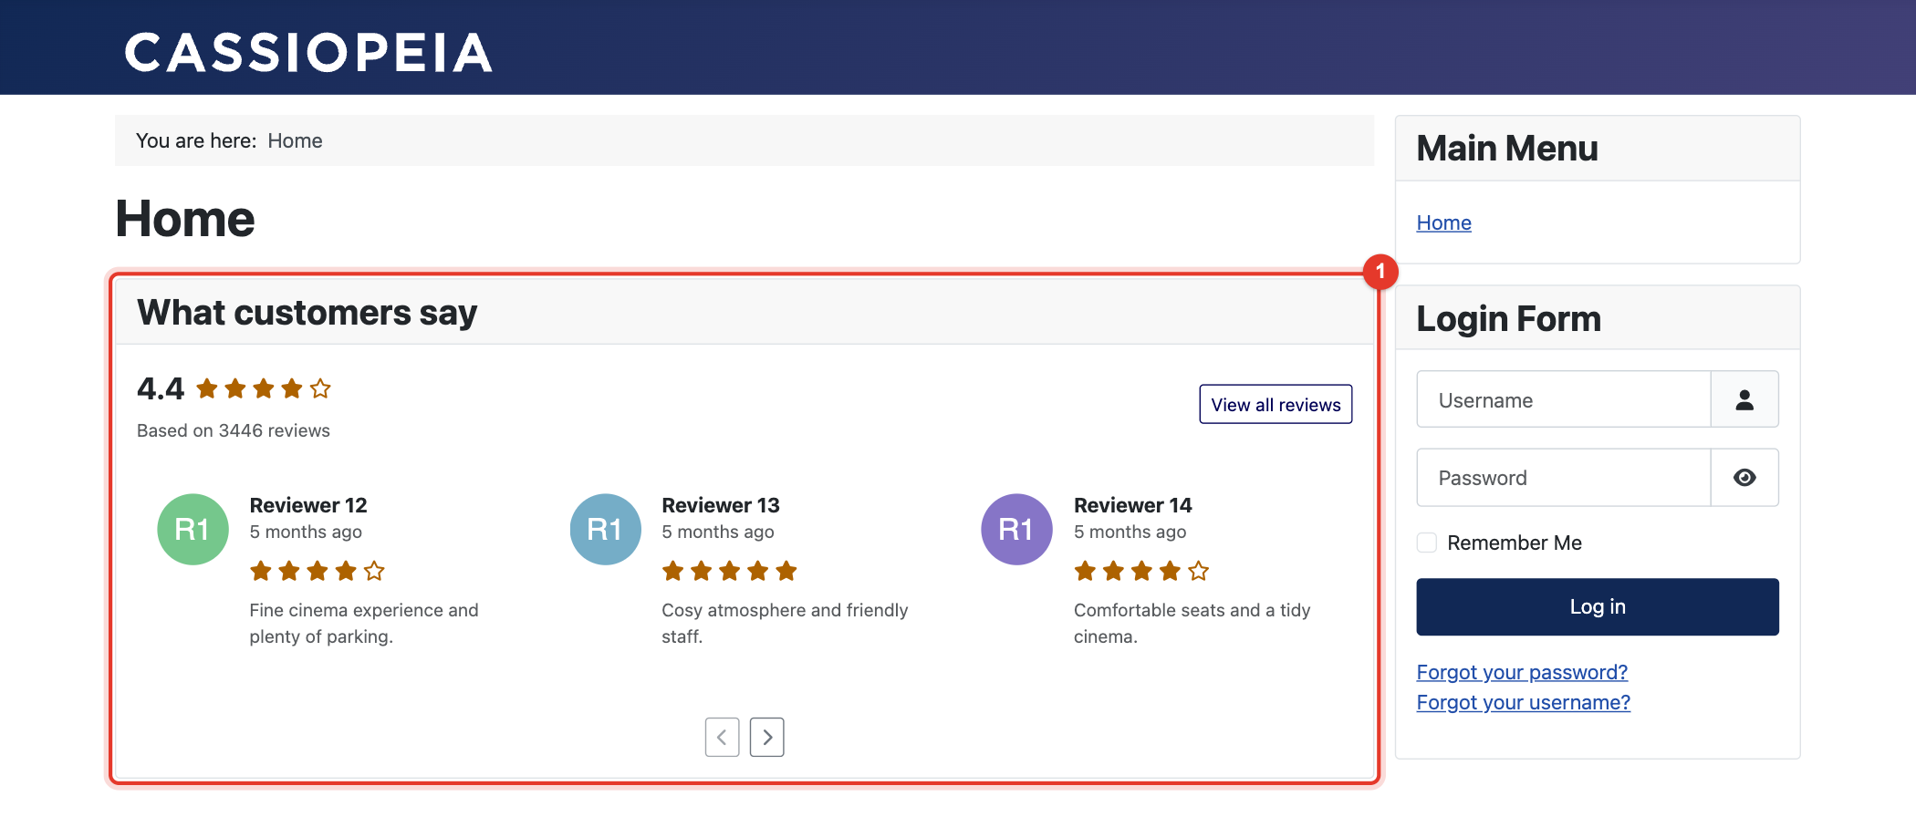
Task: Click the CASSIOPEIA site logo
Action: click(308, 53)
